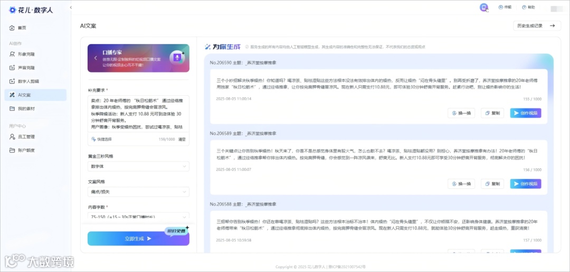The width and height of the screenshot is (570, 272).
Task: Open 我的素材 folder item
Action: point(36,108)
